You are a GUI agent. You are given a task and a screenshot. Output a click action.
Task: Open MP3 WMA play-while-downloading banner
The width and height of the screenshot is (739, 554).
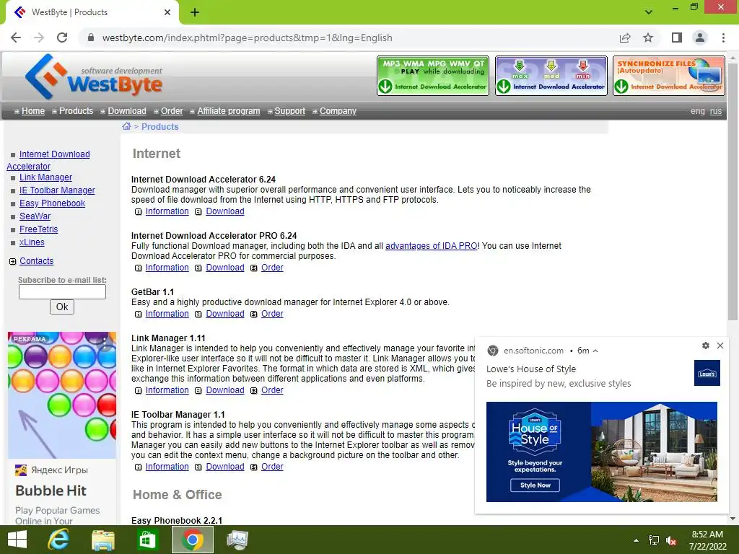point(433,75)
